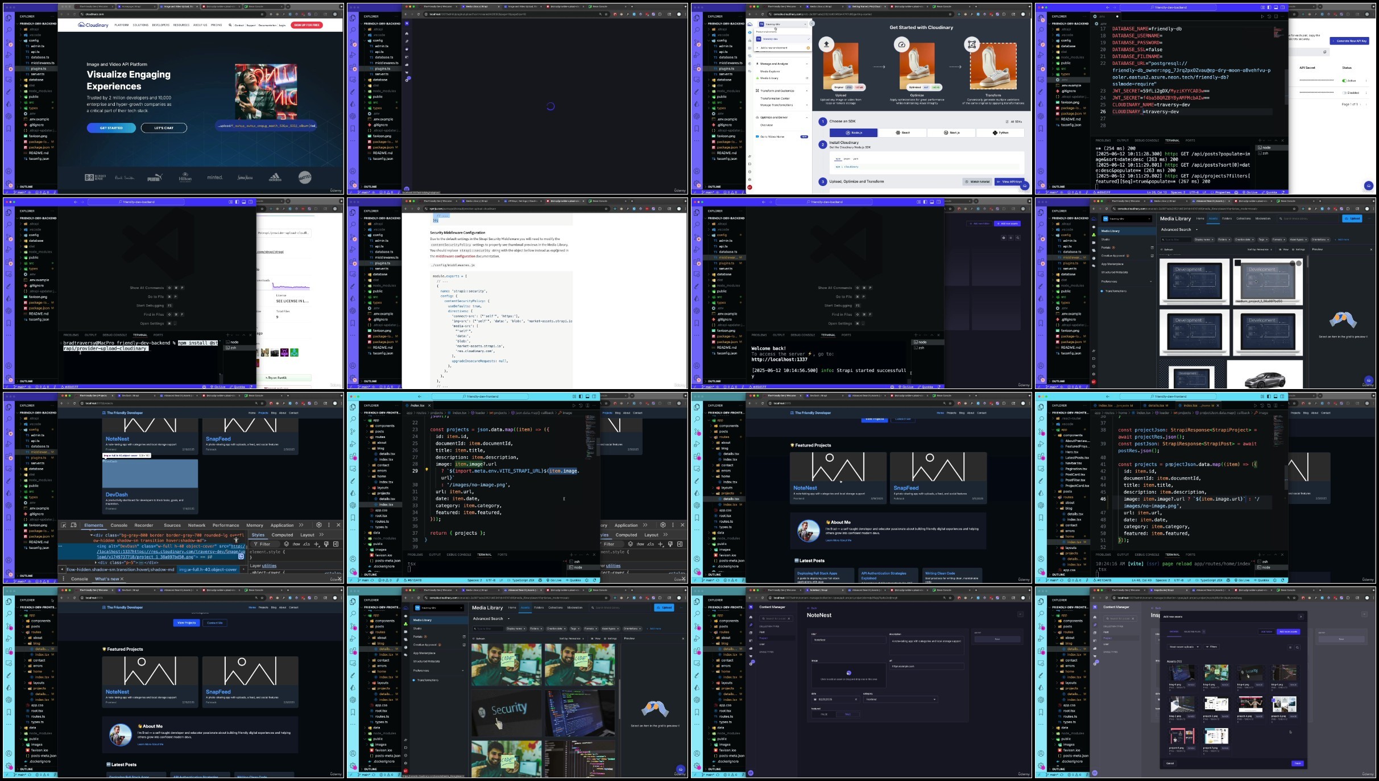Click the Cloudinary homepage navigation search magnifier icon
1379x781 pixels.
coord(230,25)
